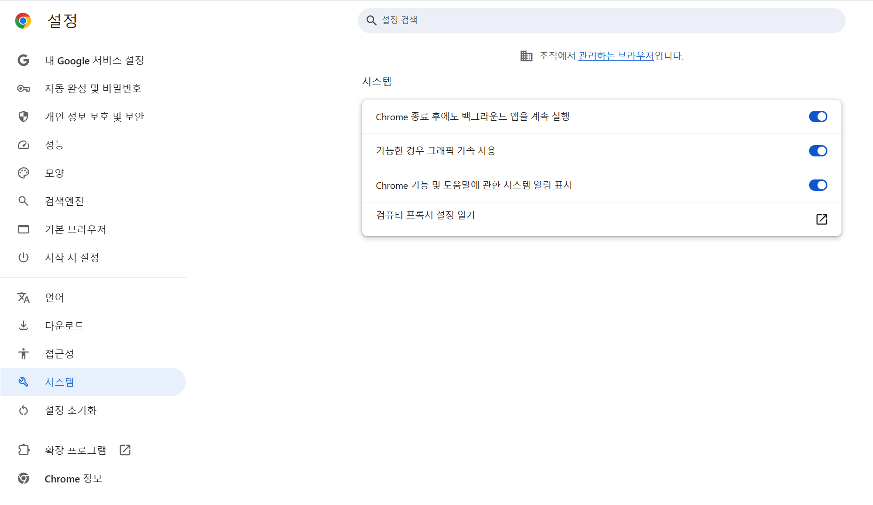
Task: Click the speedometer icon for 성능
Action: point(24,145)
